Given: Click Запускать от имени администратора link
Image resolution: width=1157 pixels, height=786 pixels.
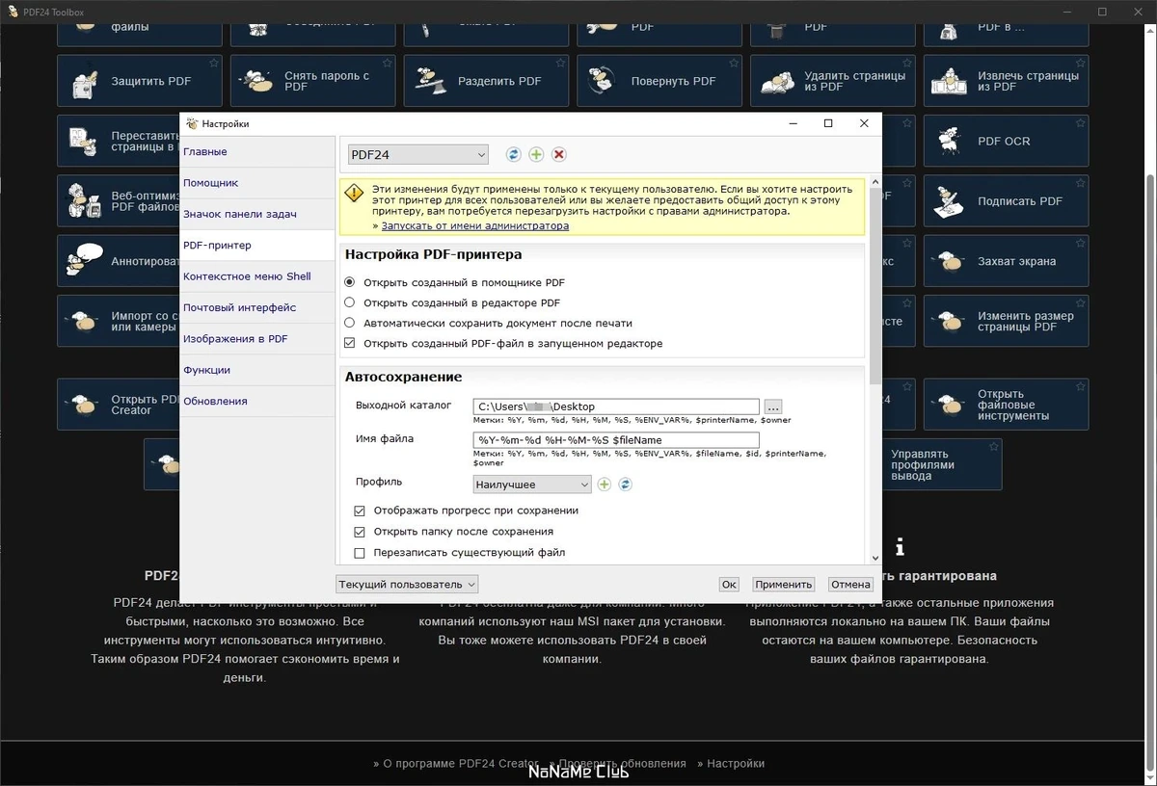Looking at the screenshot, I should [475, 226].
